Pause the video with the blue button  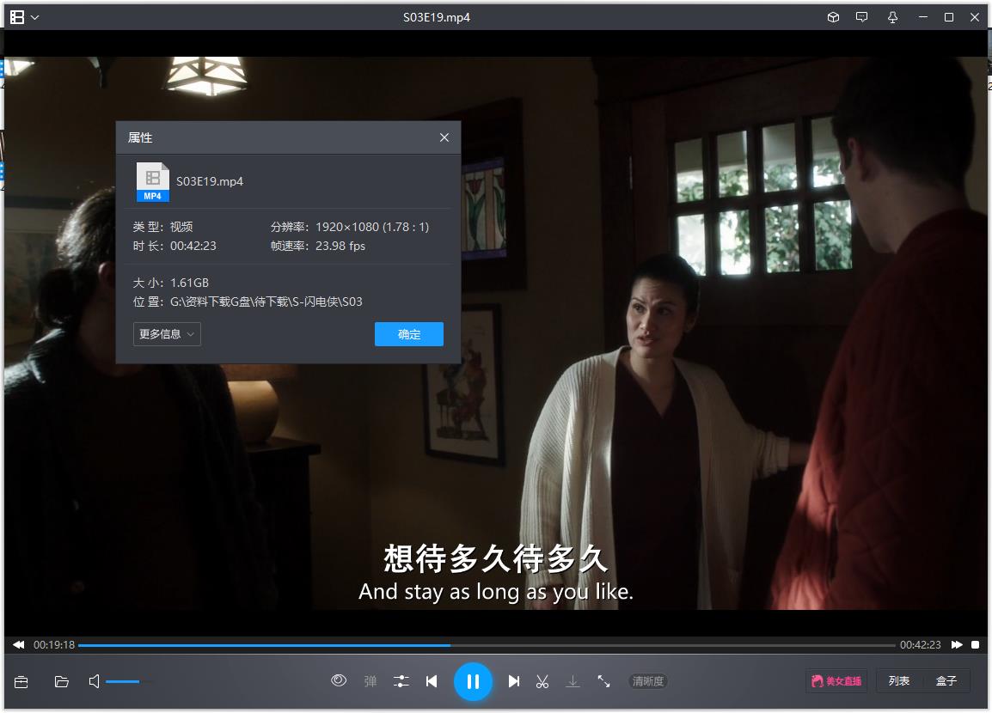tap(473, 681)
